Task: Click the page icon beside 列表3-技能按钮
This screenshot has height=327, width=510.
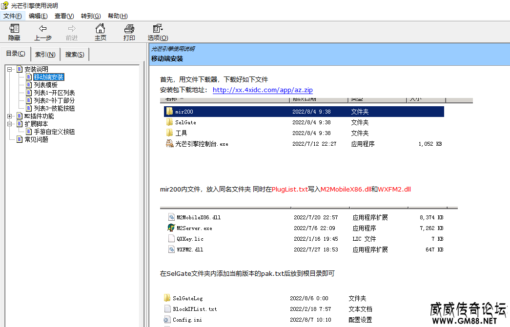Action: coord(29,108)
